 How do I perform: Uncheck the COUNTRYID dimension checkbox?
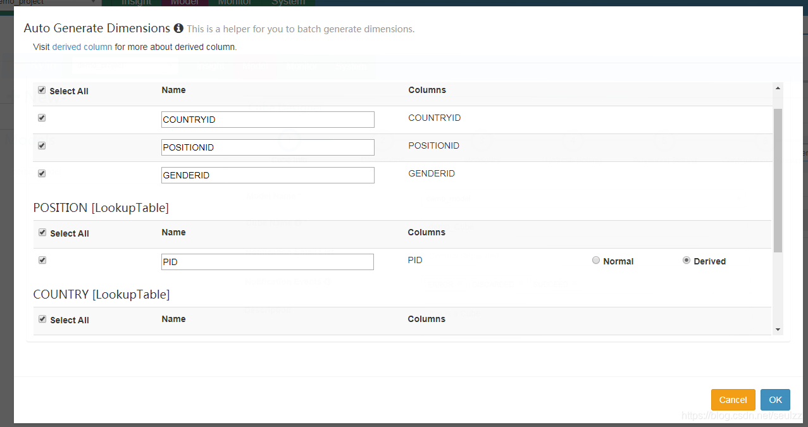point(42,118)
